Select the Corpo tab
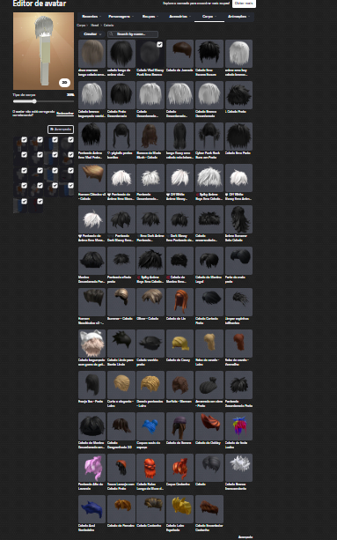This screenshot has width=337, height=540. (209, 17)
